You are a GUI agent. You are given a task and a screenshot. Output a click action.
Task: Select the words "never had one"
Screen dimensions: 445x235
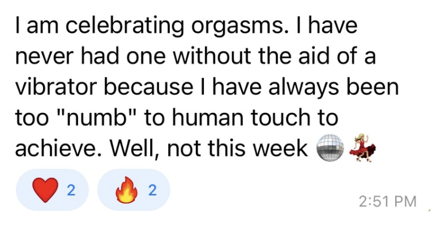(90, 56)
